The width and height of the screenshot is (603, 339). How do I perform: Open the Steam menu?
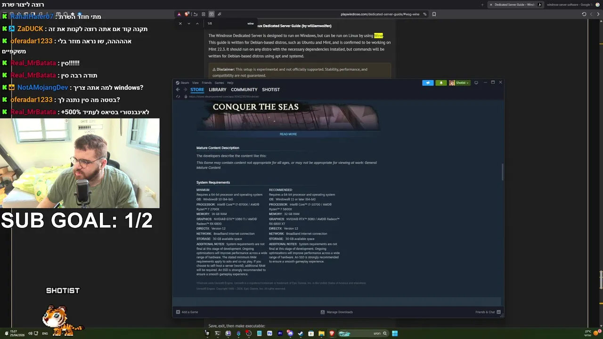click(184, 83)
